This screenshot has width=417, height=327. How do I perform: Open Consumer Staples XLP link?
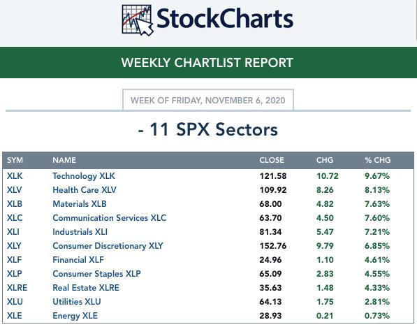(x=96, y=274)
